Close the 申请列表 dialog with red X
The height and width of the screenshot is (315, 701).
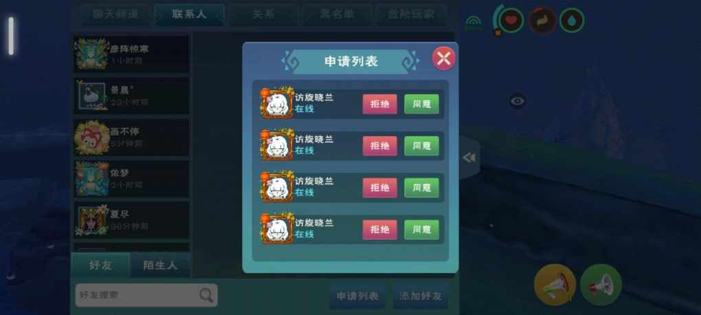pyautogui.click(x=443, y=59)
